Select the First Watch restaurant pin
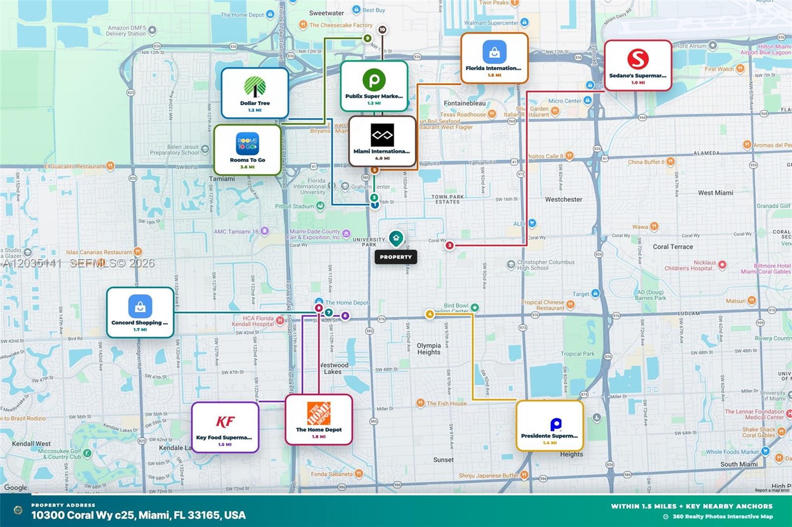Image resolution: width=792 pixels, height=527 pixels. coord(741,69)
